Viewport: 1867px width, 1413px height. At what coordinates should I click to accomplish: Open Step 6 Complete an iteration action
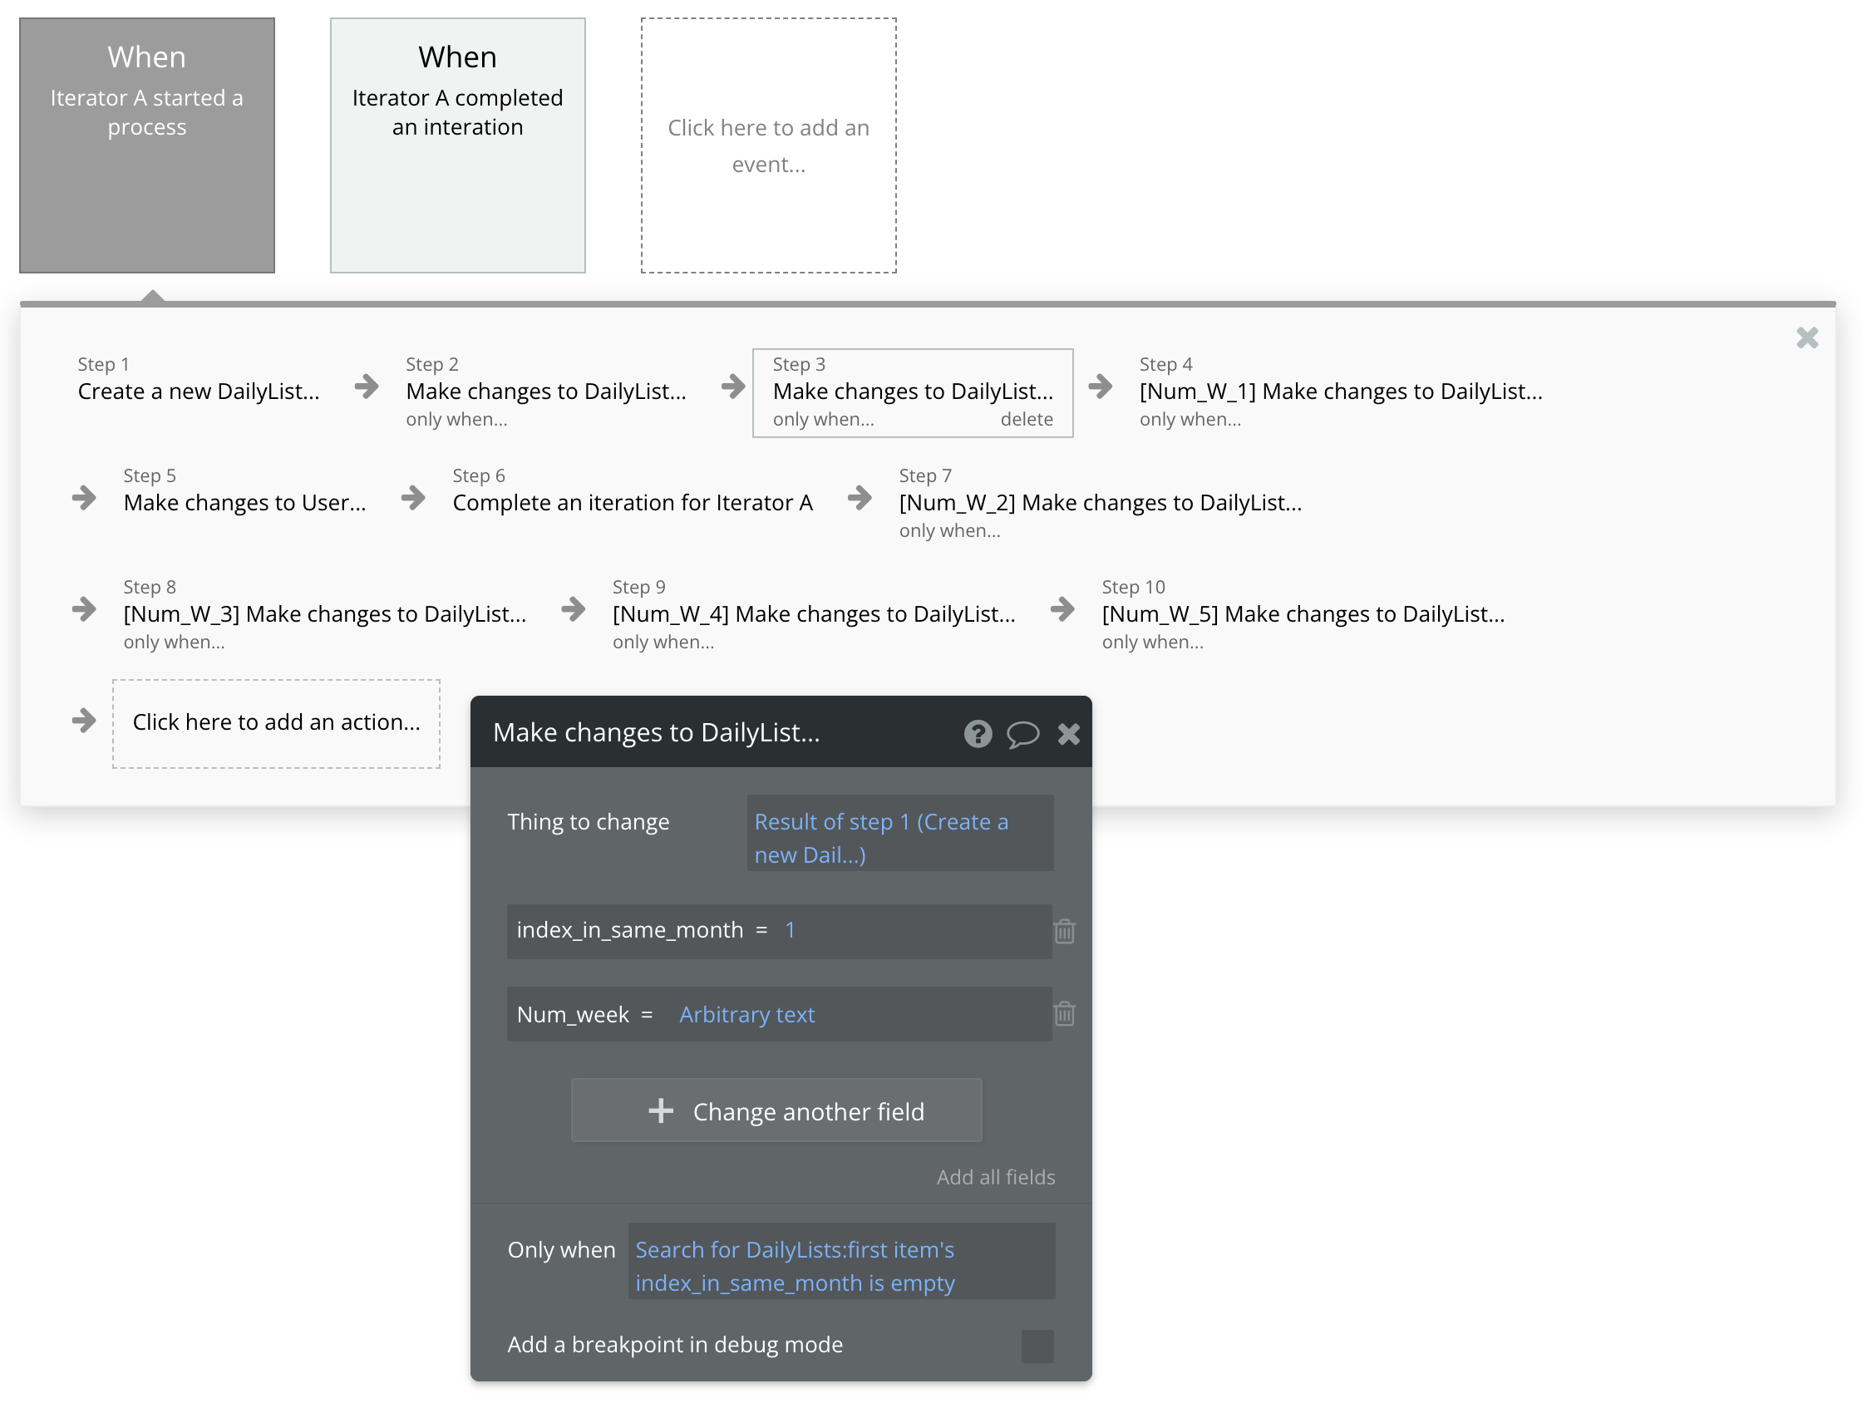(631, 503)
